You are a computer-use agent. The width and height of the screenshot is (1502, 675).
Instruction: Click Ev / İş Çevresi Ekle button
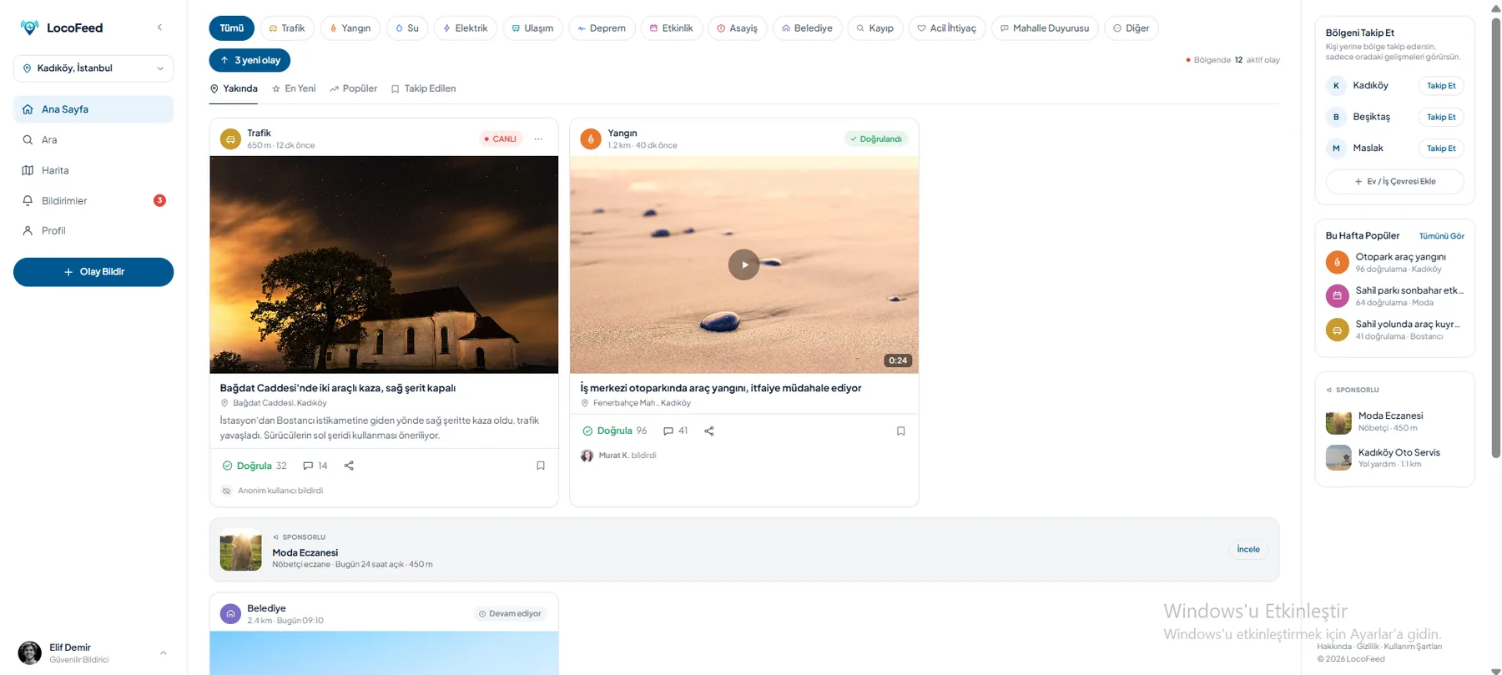coord(1394,181)
